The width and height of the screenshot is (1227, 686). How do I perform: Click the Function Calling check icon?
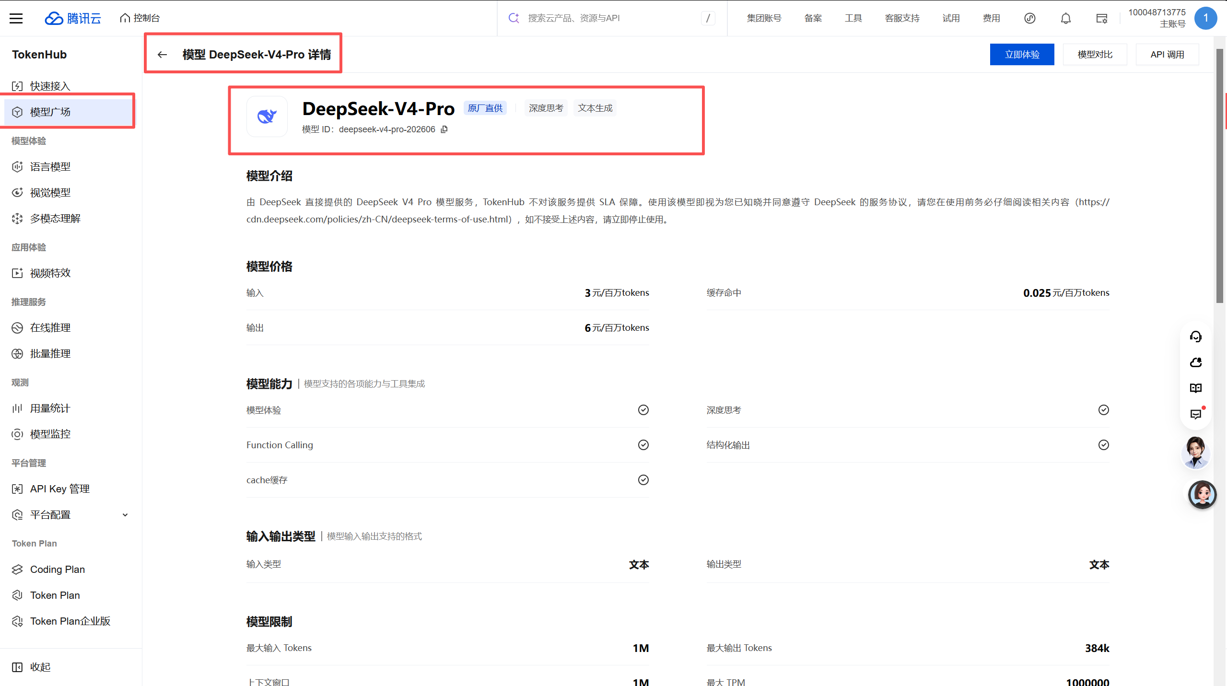[643, 445]
